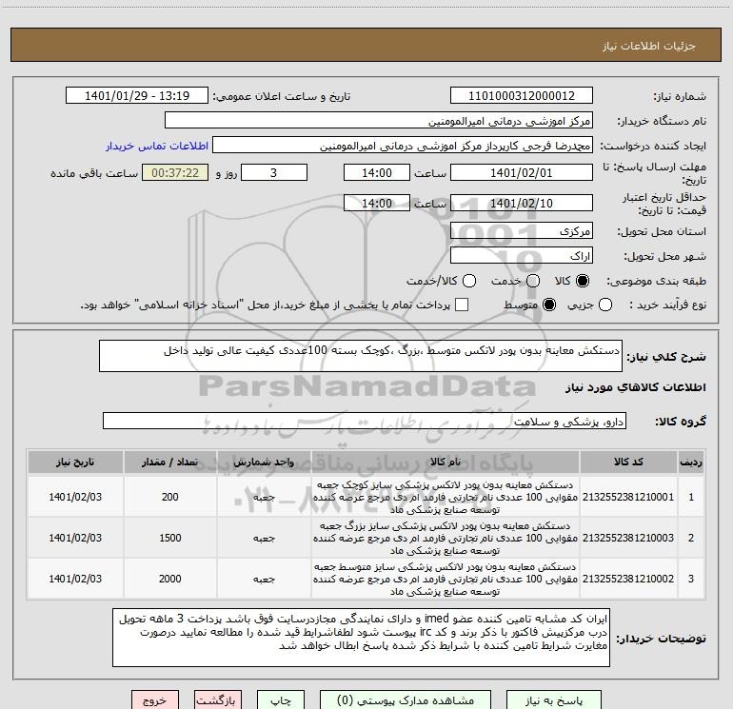Click the buyer name field مرکز اموزشی درمانی امیرالمومنین
This screenshot has height=709, width=733.
pos(379,121)
